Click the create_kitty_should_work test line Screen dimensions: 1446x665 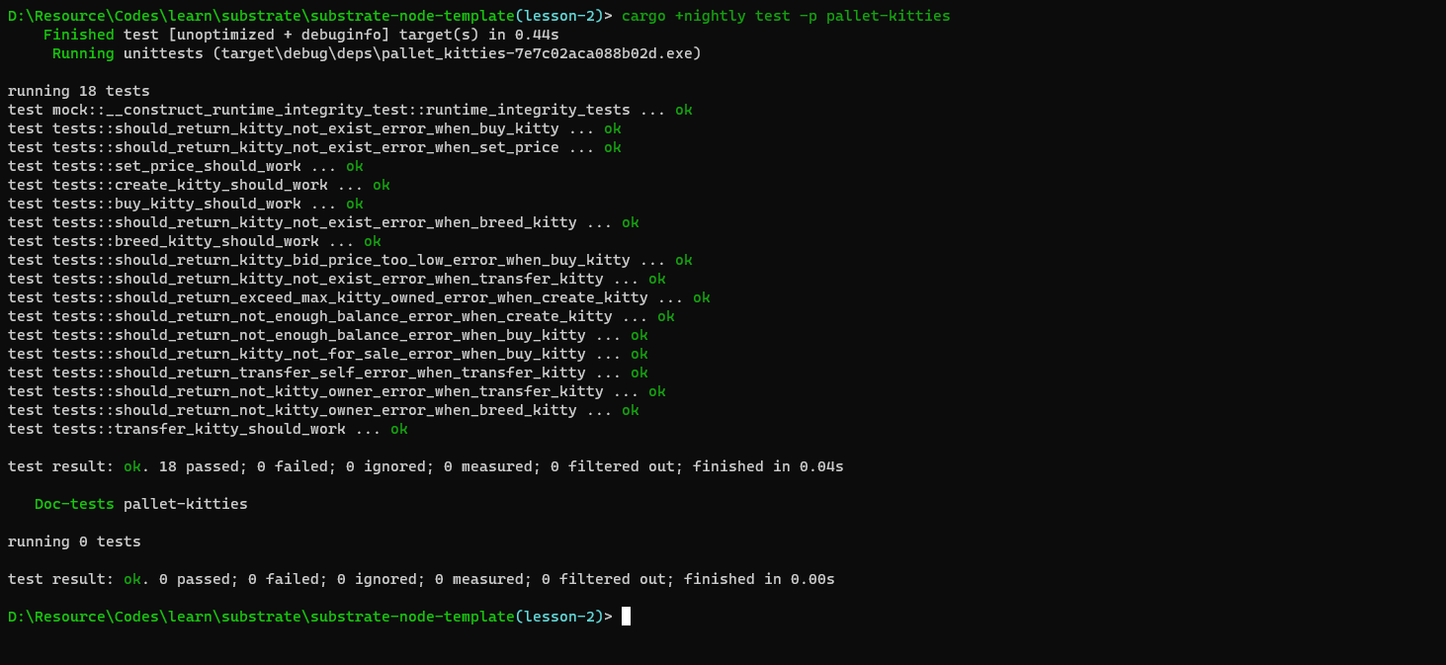pyautogui.click(x=199, y=185)
